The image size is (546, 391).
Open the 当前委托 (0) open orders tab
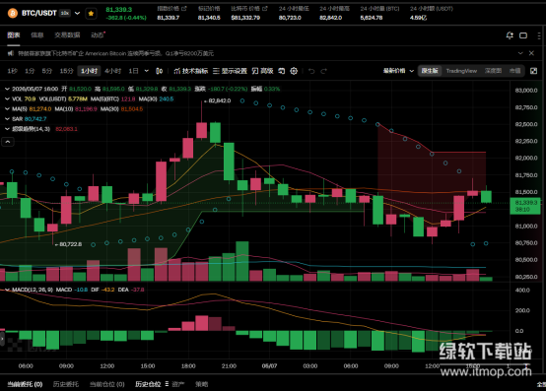tap(25, 384)
